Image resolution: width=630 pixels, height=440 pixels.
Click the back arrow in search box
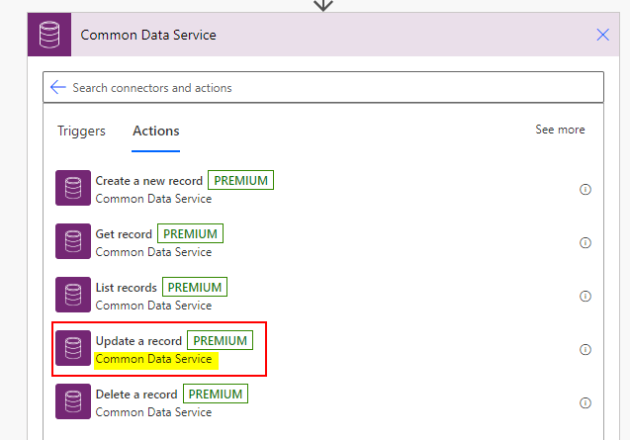tap(58, 88)
